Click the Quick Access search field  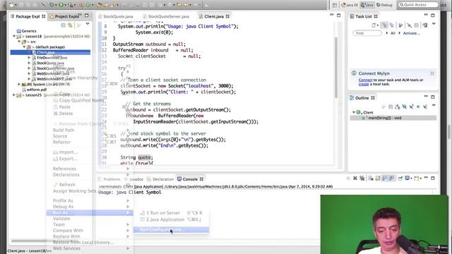[417, 5]
